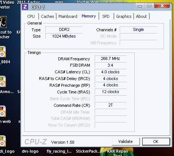The width and height of the screenshot is (174, 156).
Task: Click the DRAM Frequency label
Action: point(74,59)
